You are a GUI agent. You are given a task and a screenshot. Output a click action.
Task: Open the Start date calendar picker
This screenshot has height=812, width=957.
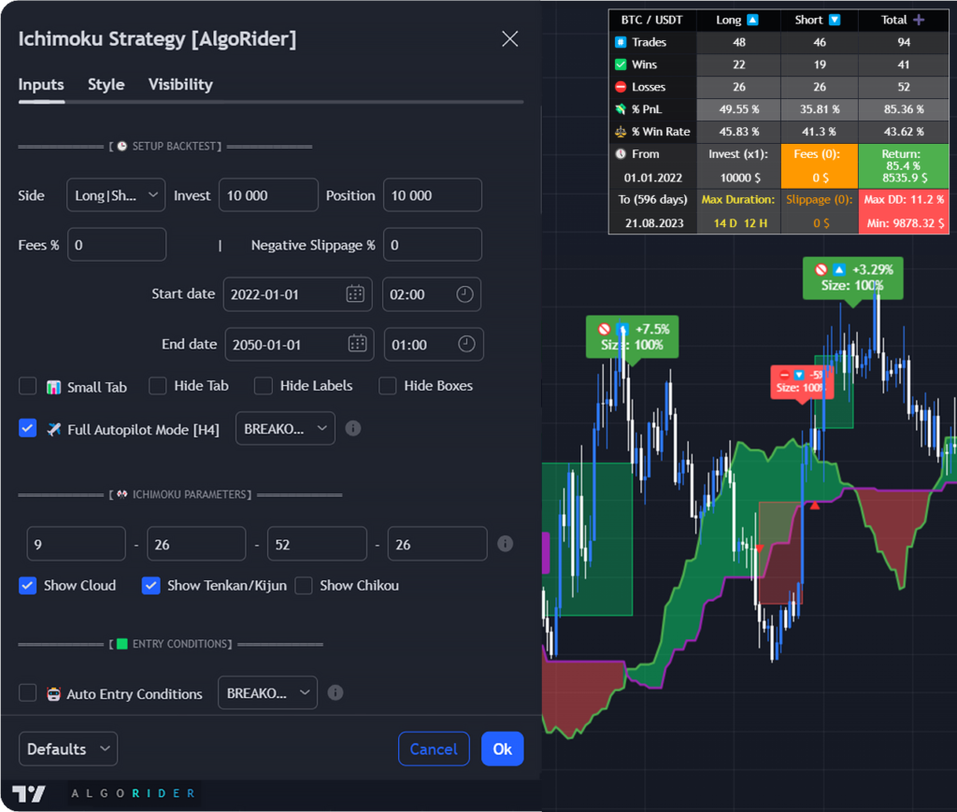pyautogui.click(x=356, y=293)
